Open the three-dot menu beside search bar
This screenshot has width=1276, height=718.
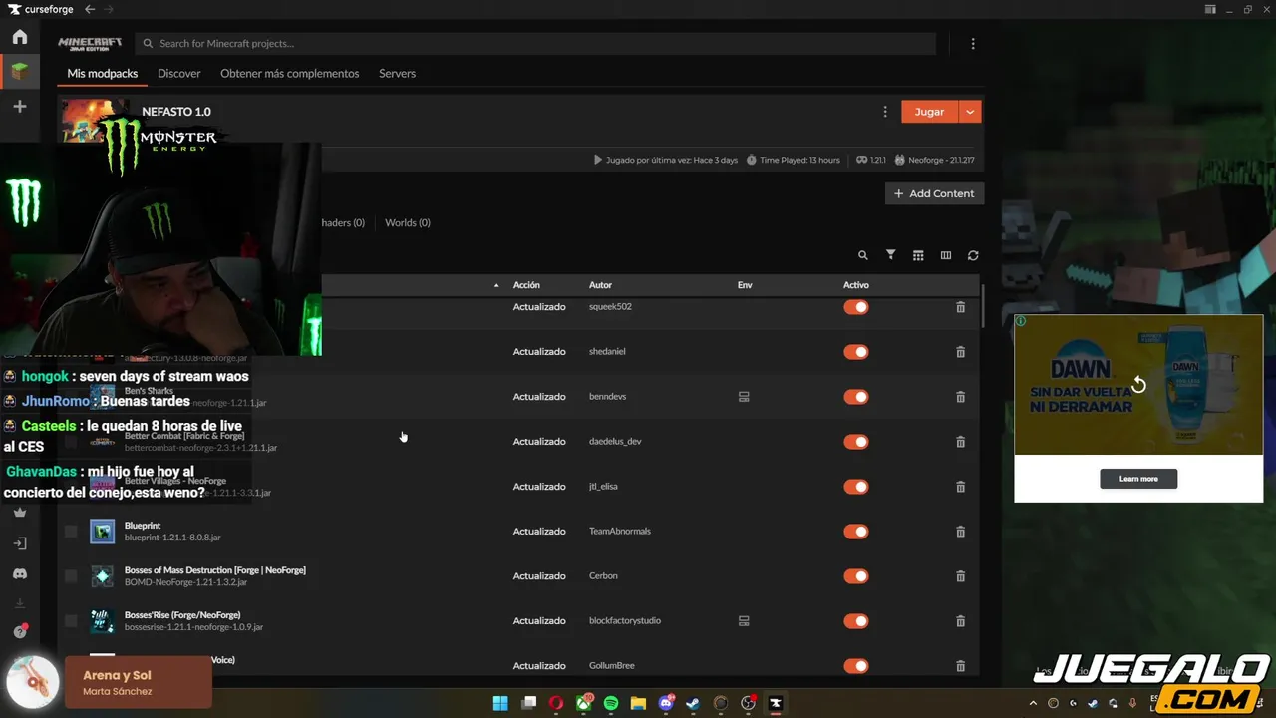coord(973,44)
